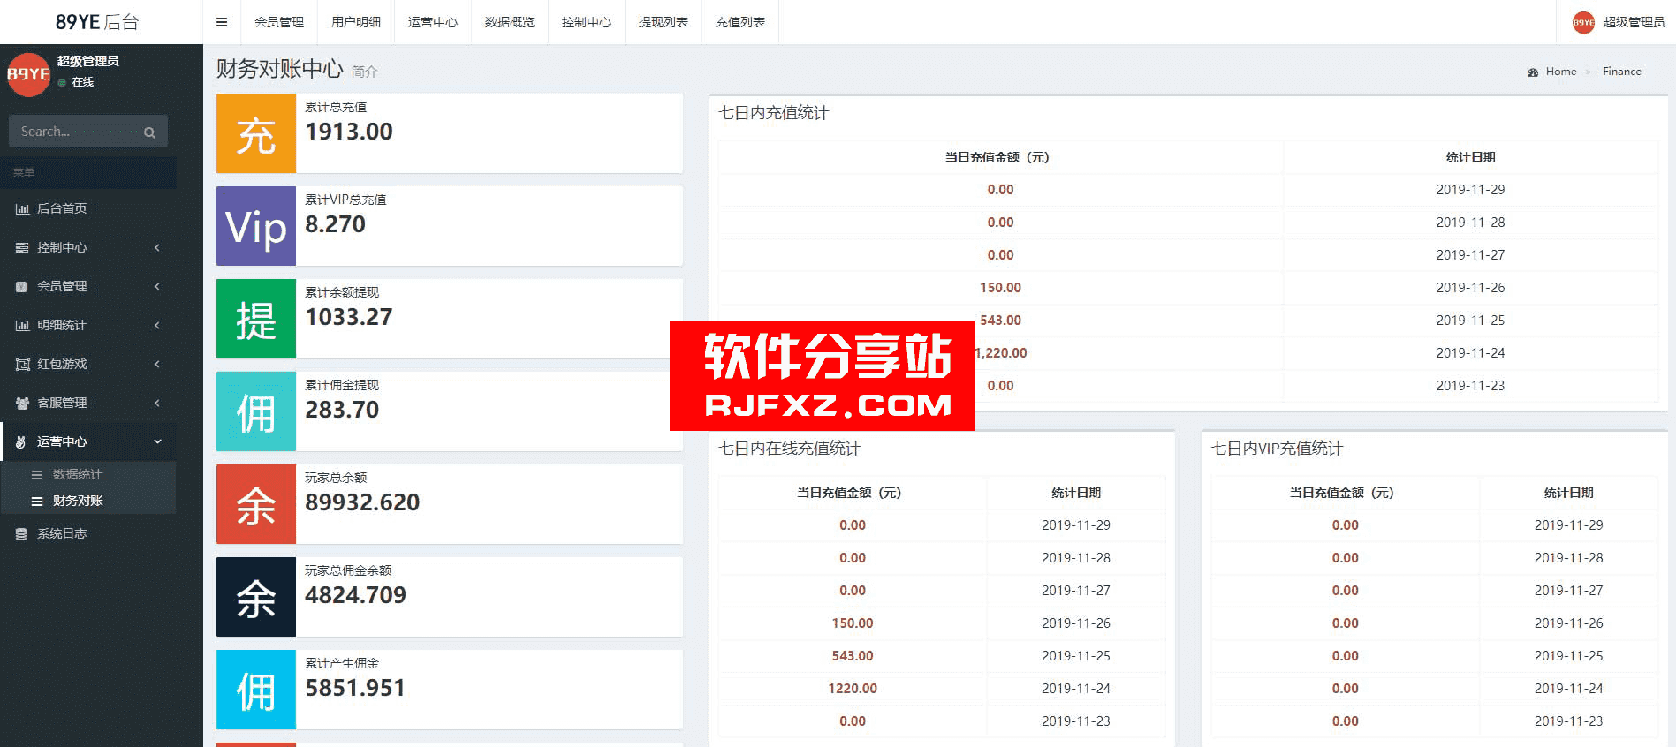The image size is (1676, 747).
Task: Toggle sidebar with the hamburger menu icon
Action: [222, 22]
